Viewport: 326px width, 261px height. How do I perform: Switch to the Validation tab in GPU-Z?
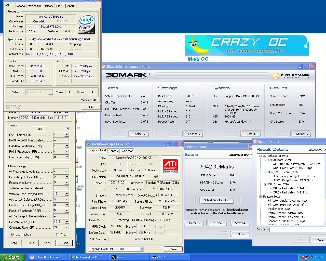127,151
